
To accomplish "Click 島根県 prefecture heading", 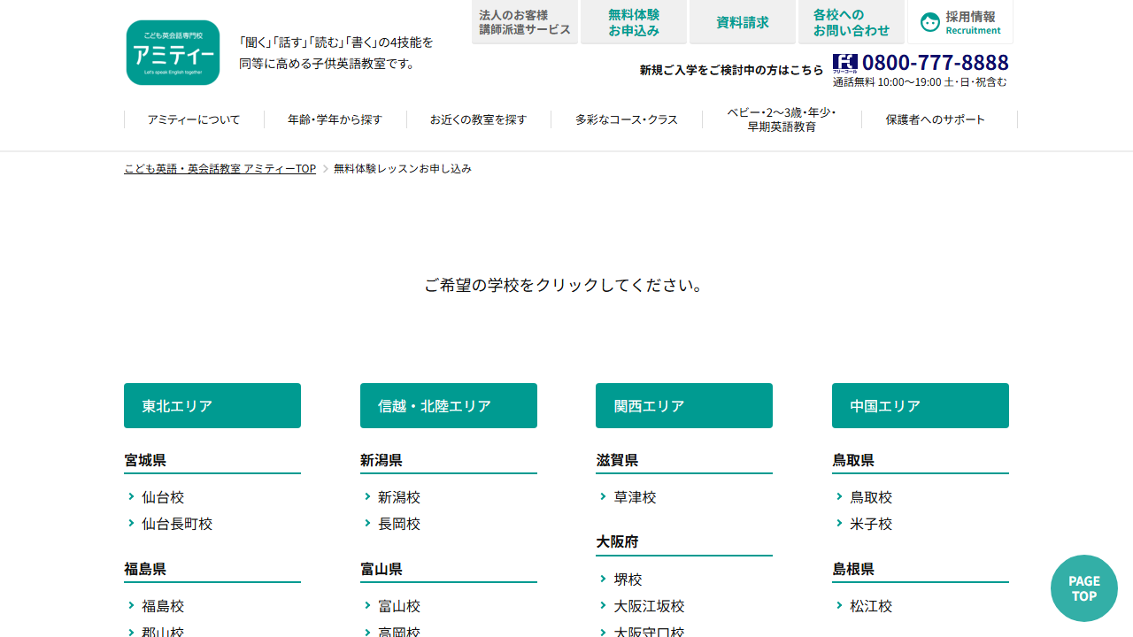I will tap(853, 569).
